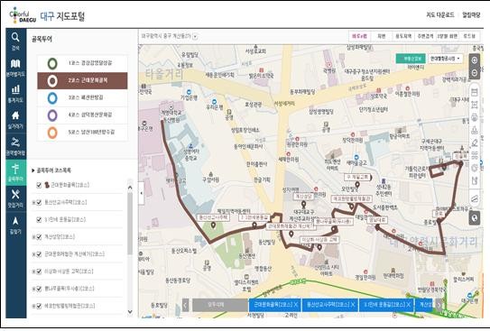Toggle the 이상화·서상돈 고택[2코스] checkbox
The width and height of the screenshot is (490, 331).
39,271
